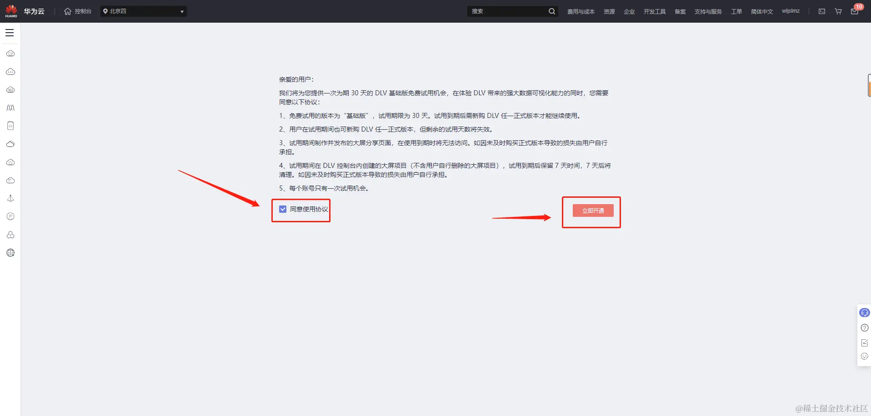Open the mail messages icon with badge 10
Viewport: 871px width, 416px height.
tap(855, 11)
